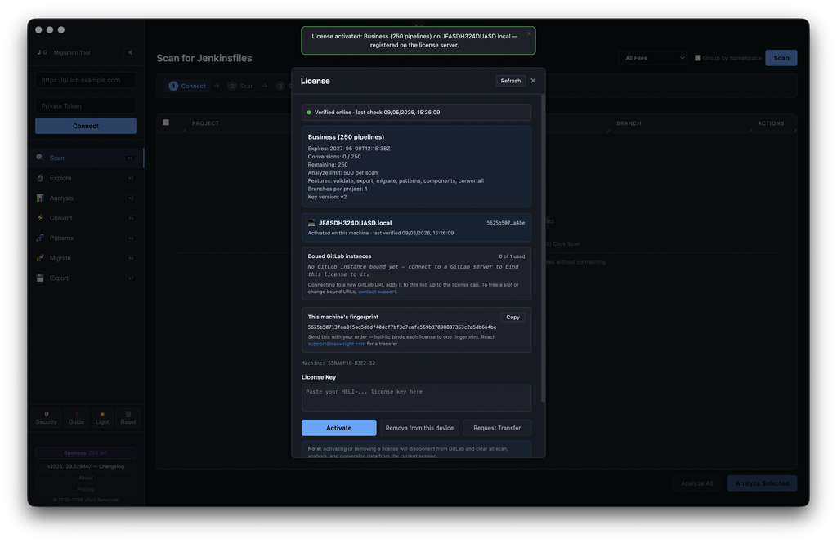Image resolution: width=837 pixels, height=543 pixels.
Task: Click the Refresh button in License dialog
Action: (x=510, y=81)
